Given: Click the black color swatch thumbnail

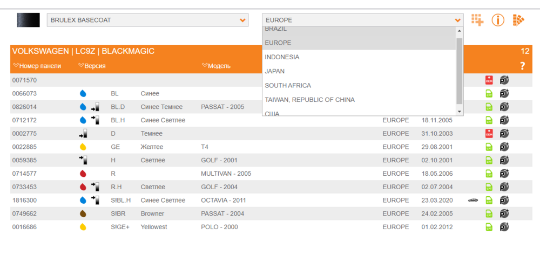Looking at the screenshot, I should coord(28,20).
